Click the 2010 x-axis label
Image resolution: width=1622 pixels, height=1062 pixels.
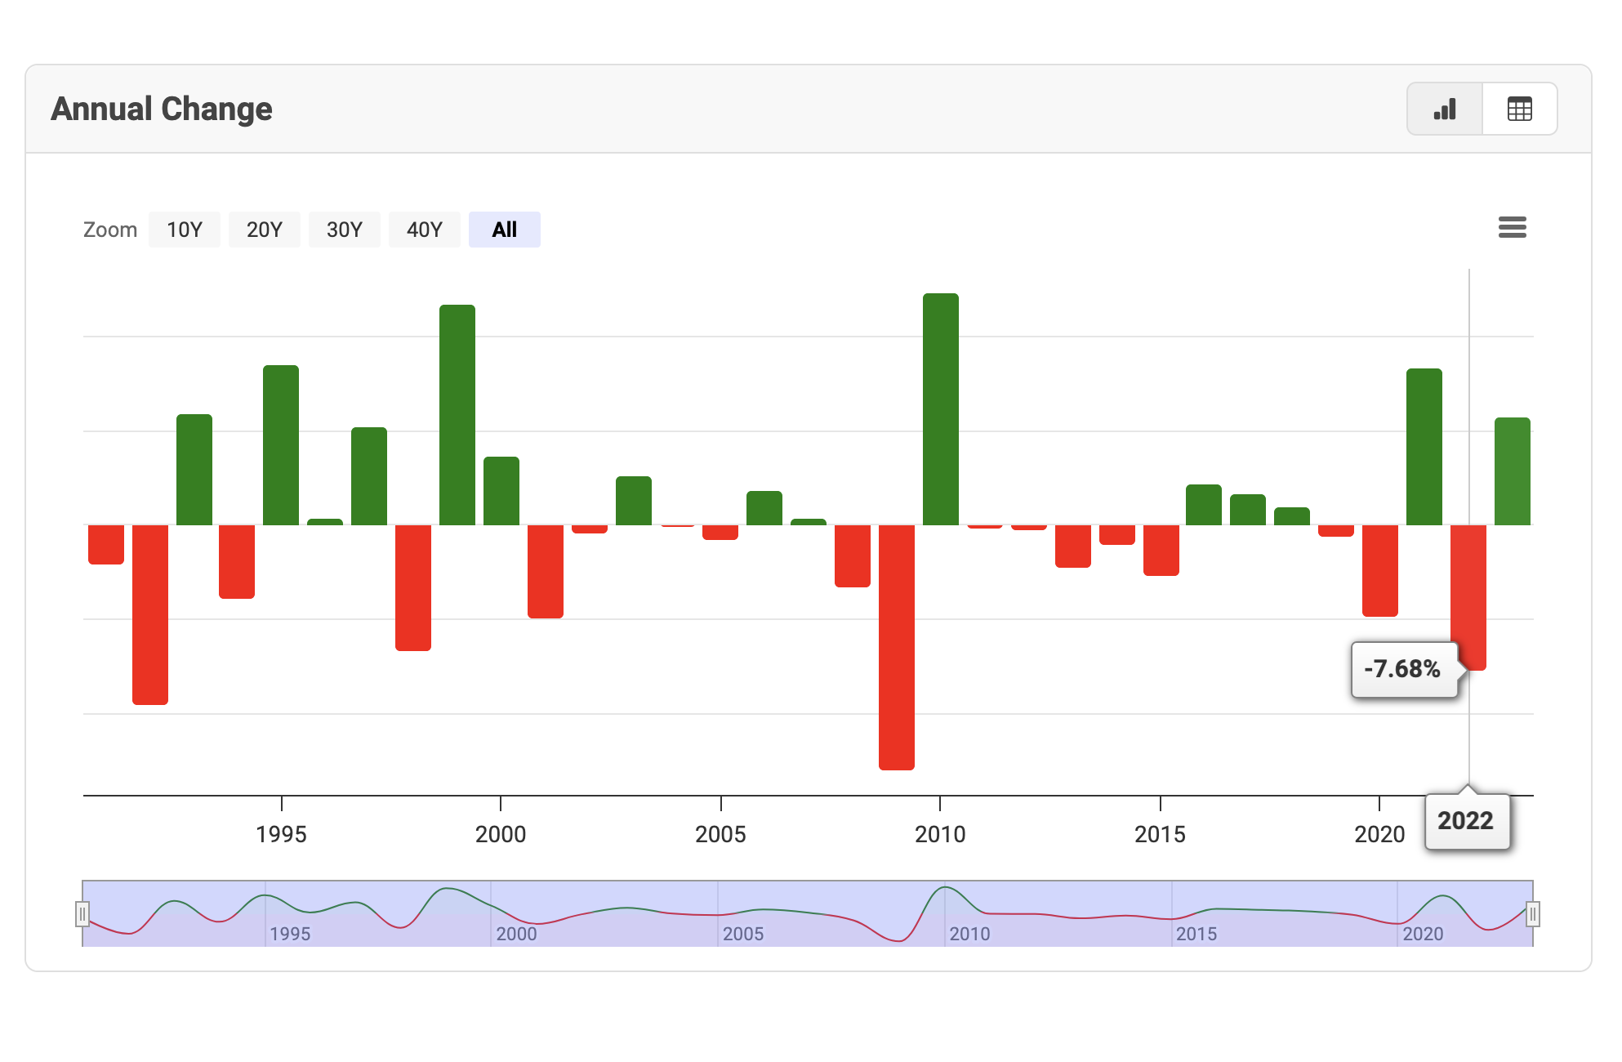click(940, 834)
